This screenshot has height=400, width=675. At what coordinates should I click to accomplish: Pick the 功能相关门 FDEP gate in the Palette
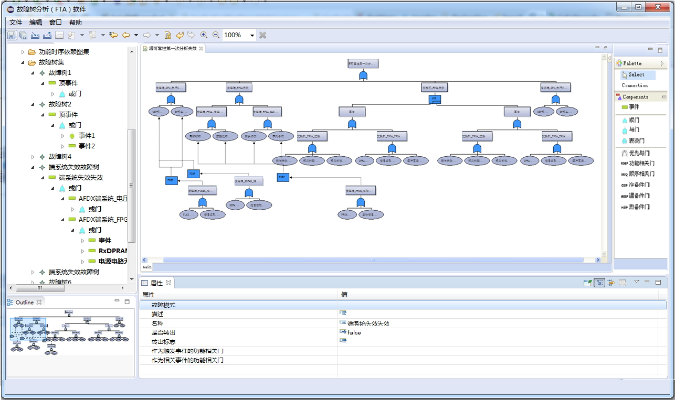tap(637, 164)
